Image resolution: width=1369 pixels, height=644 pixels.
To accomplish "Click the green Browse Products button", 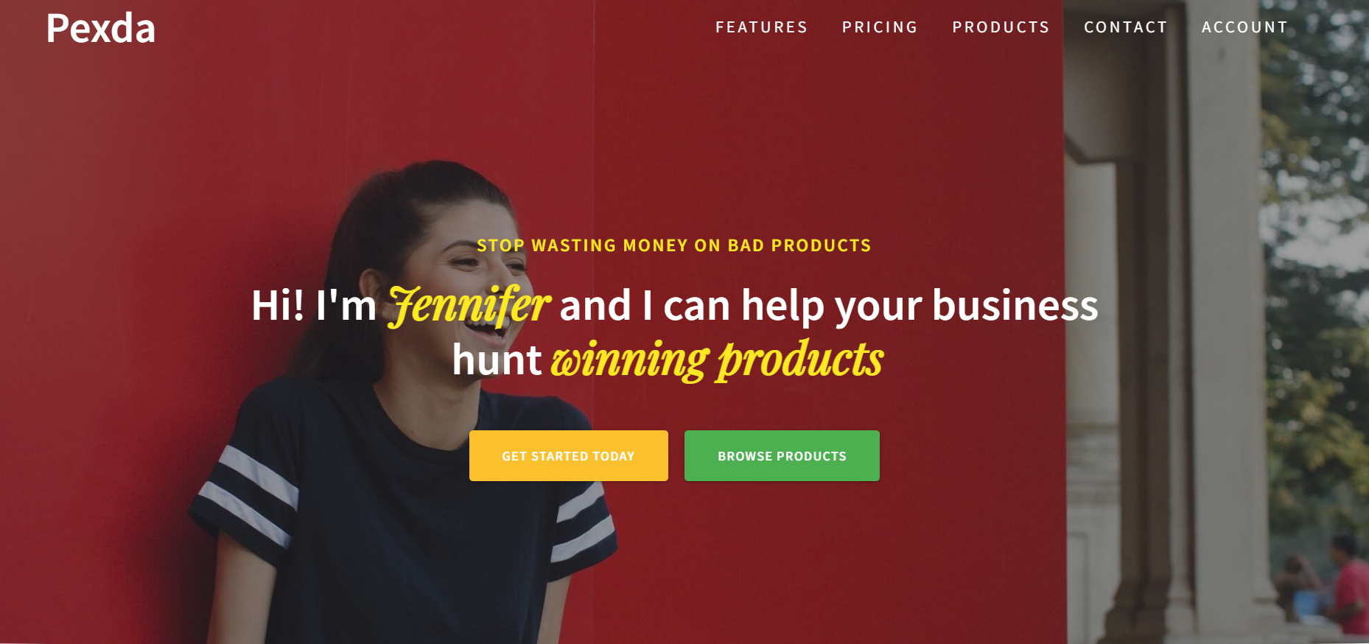I will pyautogui.click(x=782, y=455).
